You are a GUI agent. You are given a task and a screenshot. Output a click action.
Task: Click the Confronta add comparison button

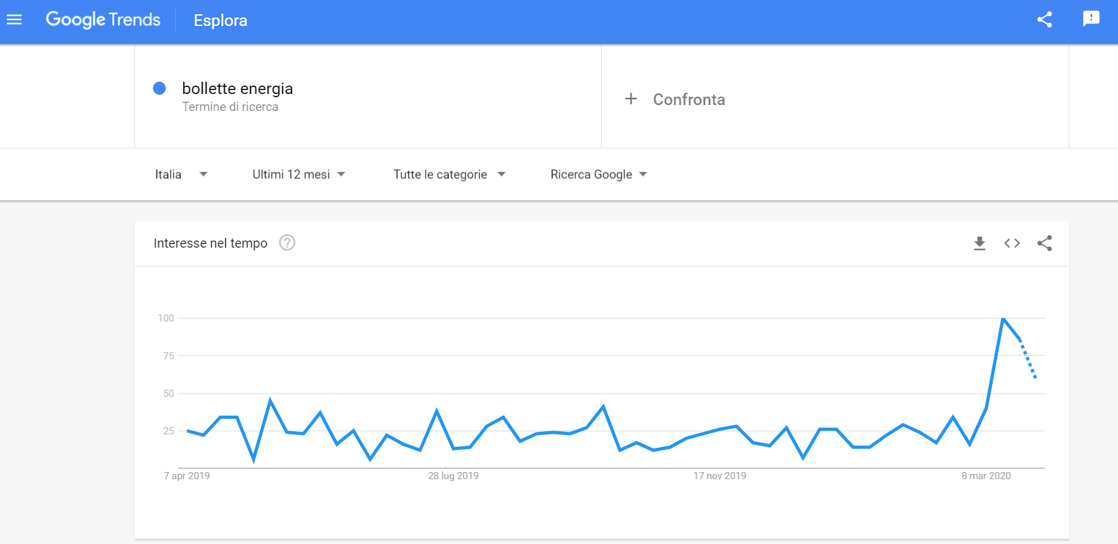pyautogui.click(x=689, y=99)
